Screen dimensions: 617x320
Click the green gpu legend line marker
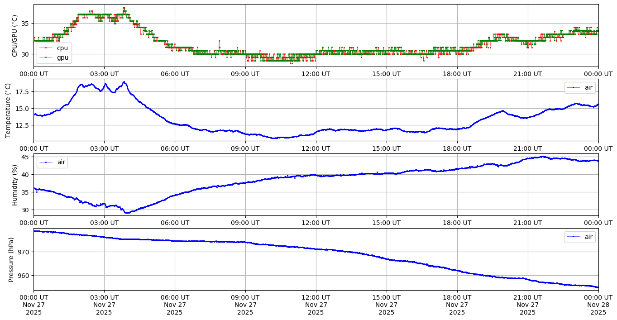point(46,57)
